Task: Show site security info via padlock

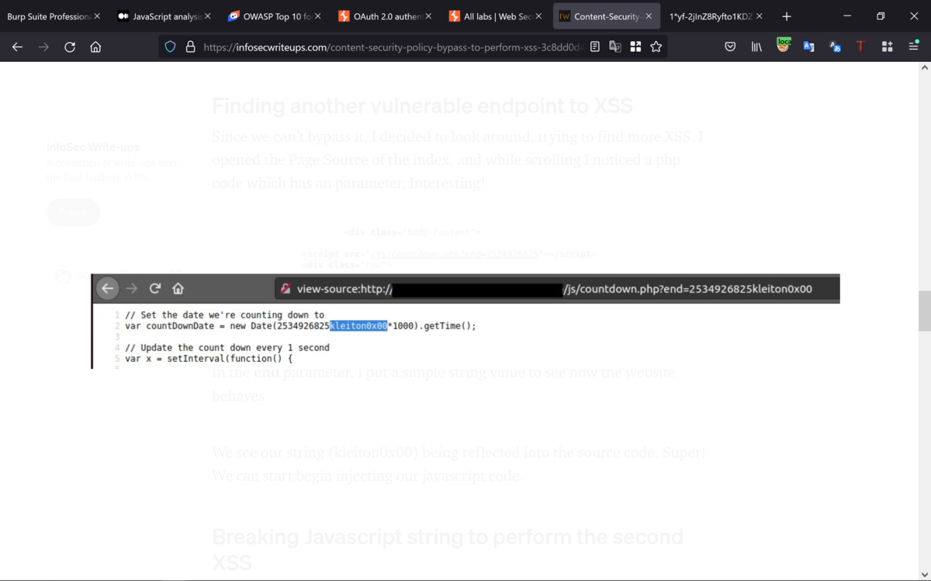Action: 190,46
